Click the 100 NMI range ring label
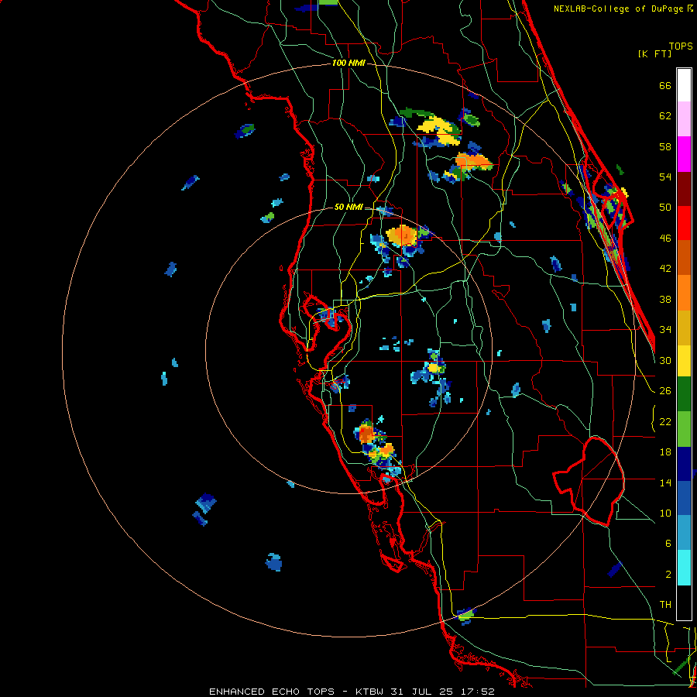Screen dimensions: 697x697 (348, 64)
